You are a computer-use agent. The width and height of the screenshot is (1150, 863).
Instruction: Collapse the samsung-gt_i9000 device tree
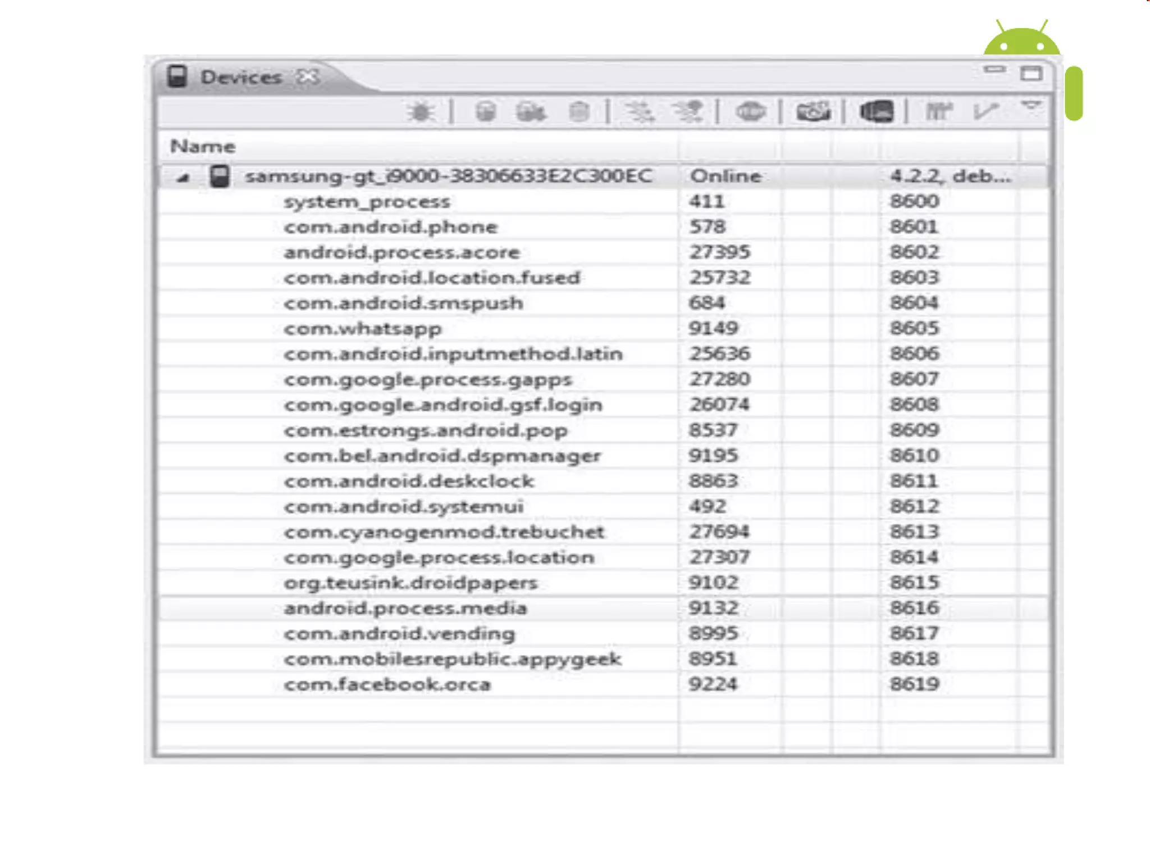pyautogui.click(x=182, y=178)
